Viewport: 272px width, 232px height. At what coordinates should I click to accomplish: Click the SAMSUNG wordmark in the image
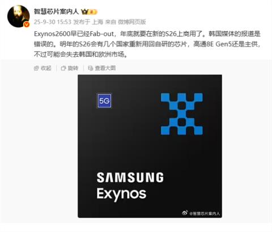pos(130,178)
